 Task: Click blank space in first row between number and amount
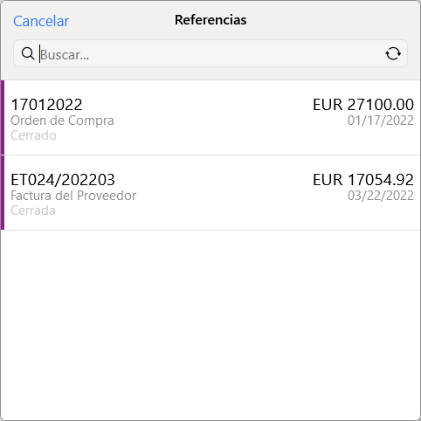point(198,105)
